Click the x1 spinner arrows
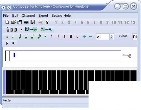 [112, 37]
